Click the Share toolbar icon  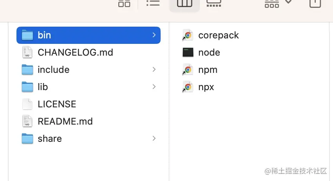[x=315, y=4]
